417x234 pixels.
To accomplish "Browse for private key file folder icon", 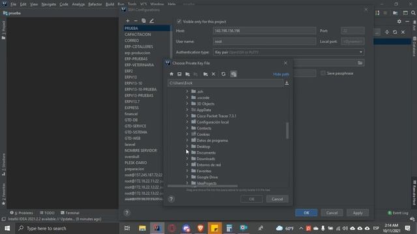I will (360, 63).
